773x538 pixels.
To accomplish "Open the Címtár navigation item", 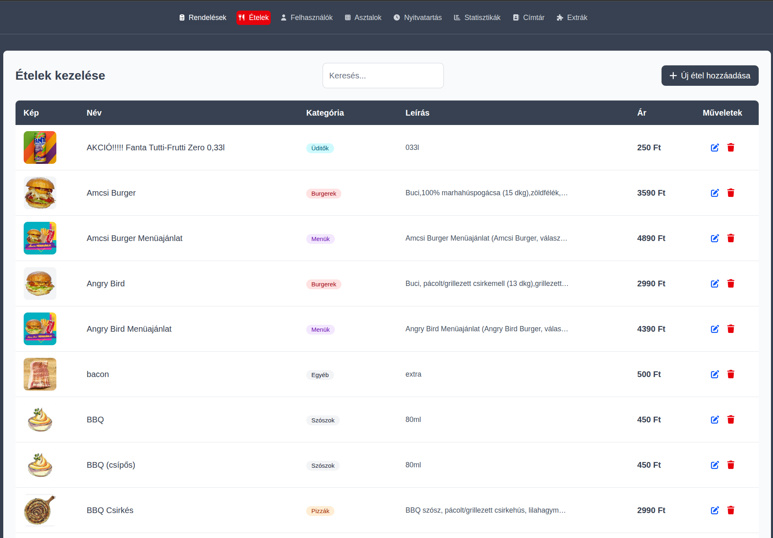I will tap(528, 18).
